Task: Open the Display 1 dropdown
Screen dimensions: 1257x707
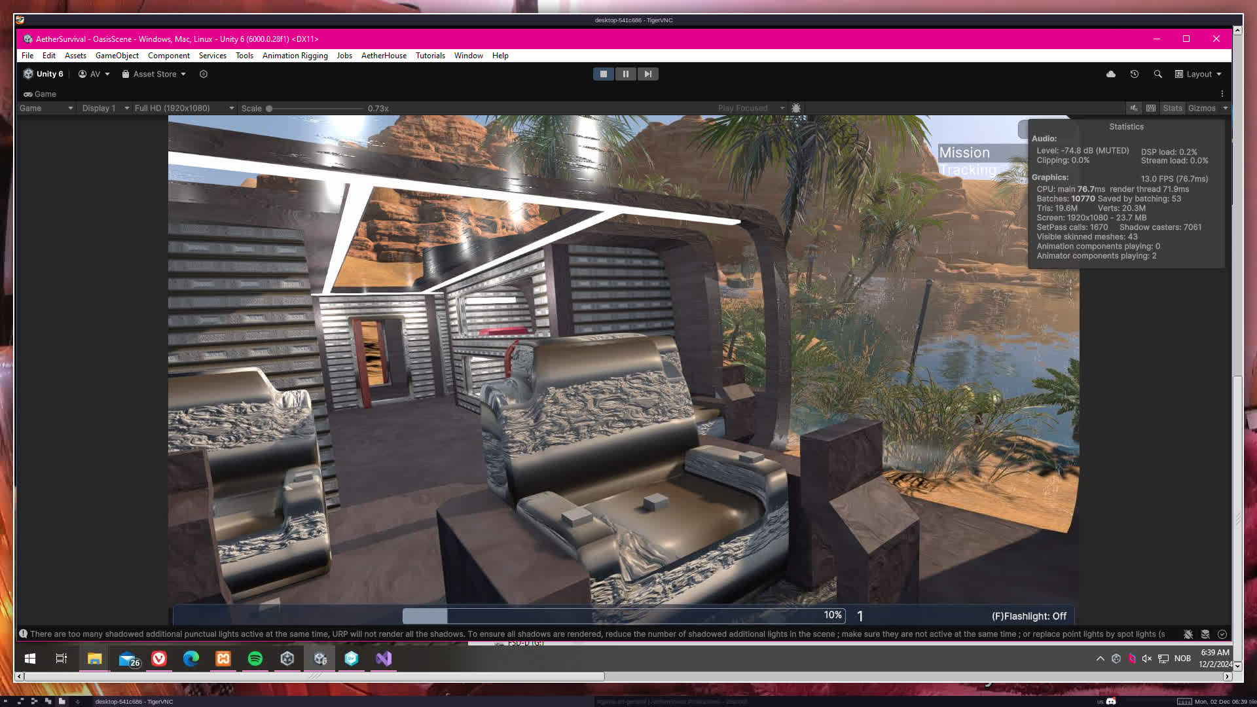Action: [x=105, y=108]
